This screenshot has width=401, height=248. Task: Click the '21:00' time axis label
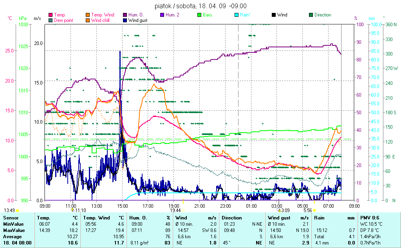[x=200, y=206]
